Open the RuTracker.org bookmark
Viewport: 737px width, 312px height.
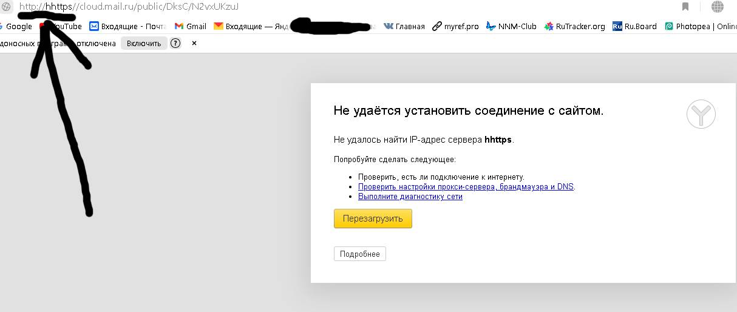(575, 26)
